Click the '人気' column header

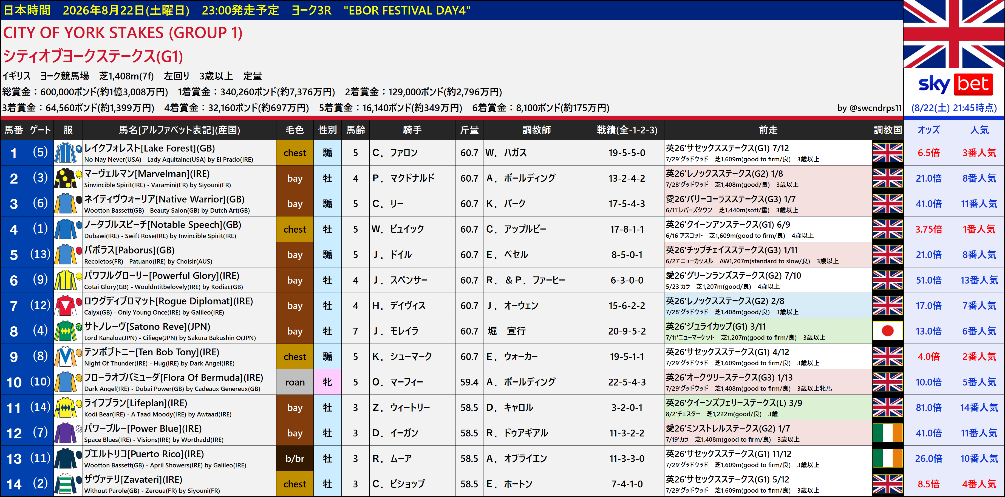[979, 130]
